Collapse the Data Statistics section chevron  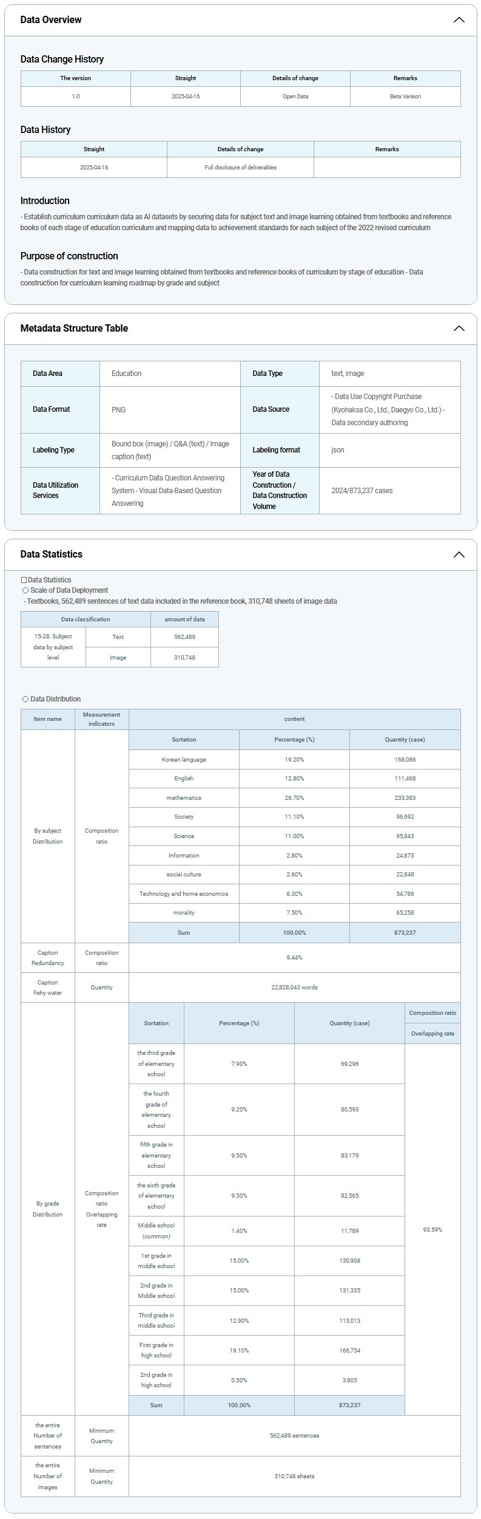point(459,555)
